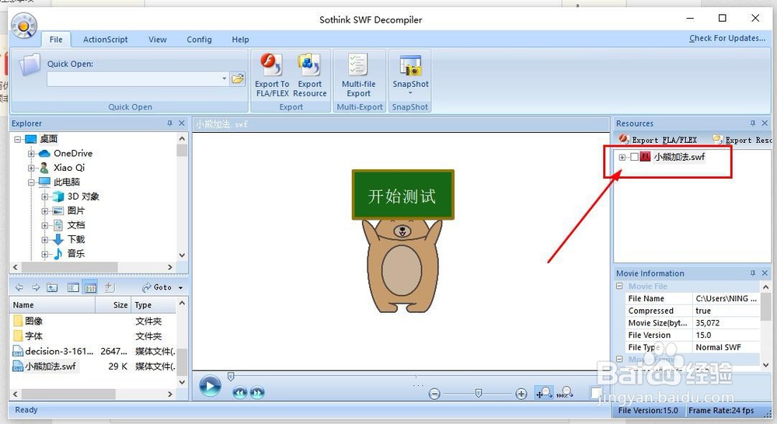Click the Check For Updates link
Viewport: 777px width, 424px height.
pos(727,38)
